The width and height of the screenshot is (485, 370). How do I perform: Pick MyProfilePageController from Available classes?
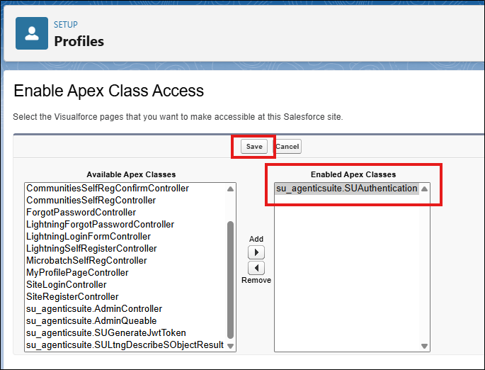pos(77,273)
